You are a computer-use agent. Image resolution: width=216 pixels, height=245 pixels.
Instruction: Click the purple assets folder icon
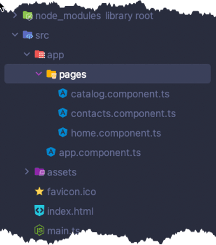(x=39, y=172)
